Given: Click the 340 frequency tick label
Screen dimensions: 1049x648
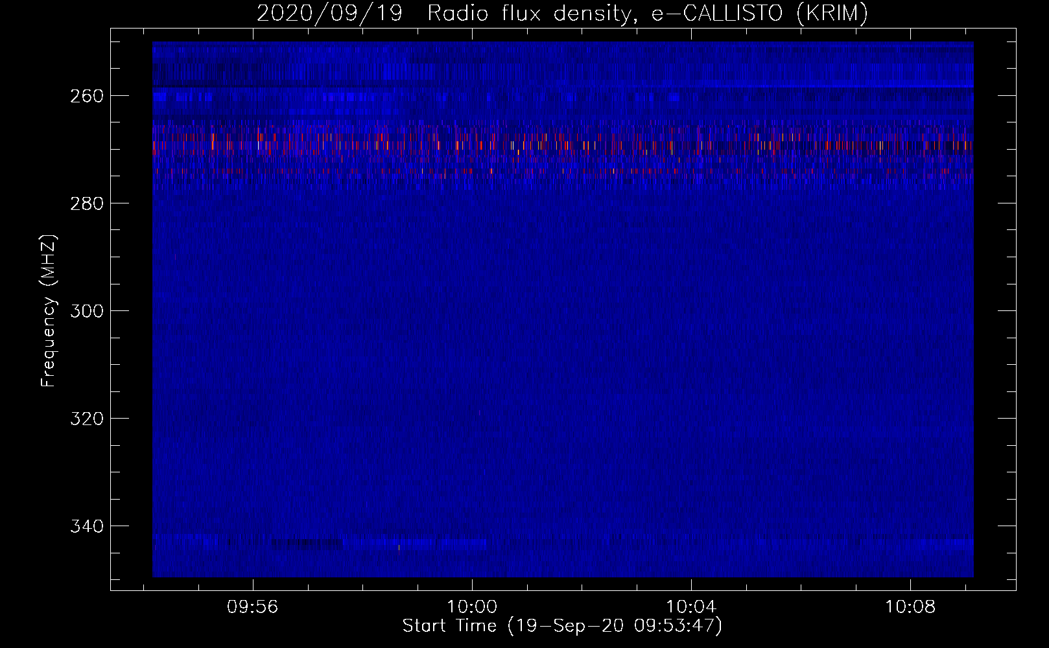Looking at the screenshot, I should (87, 526).
